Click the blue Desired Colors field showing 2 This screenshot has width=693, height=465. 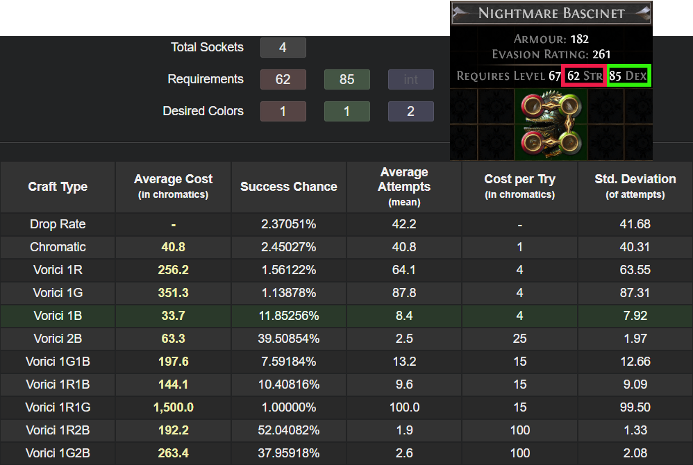click(410, 111)
